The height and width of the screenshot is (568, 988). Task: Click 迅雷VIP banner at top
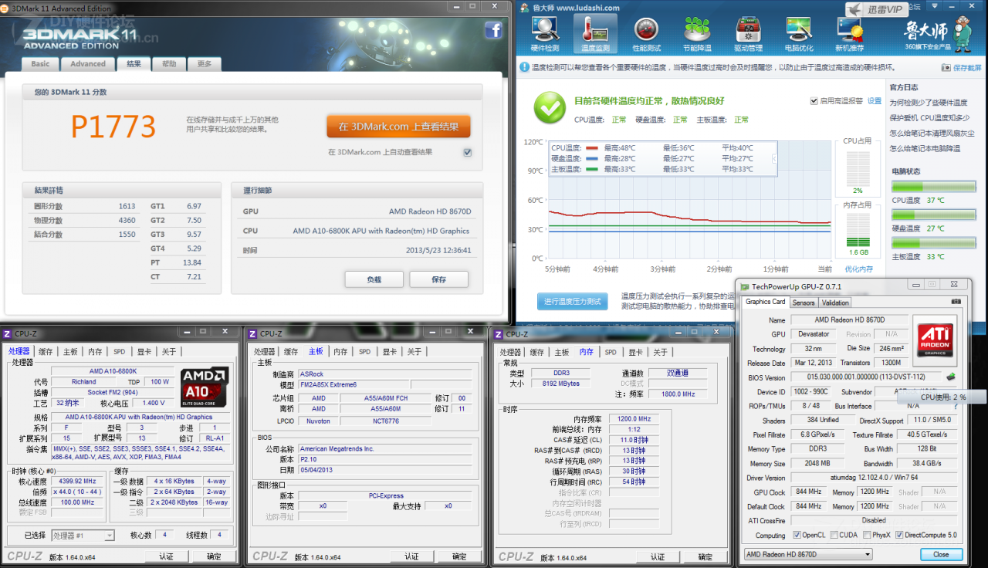(875, 9)
